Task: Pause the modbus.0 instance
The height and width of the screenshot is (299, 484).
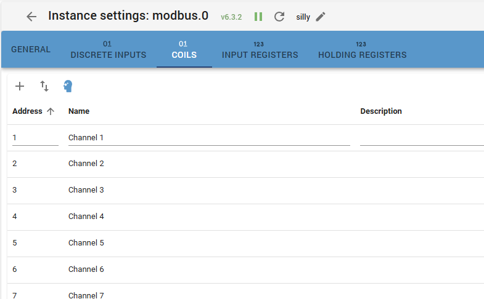Action: click(258, 17)
